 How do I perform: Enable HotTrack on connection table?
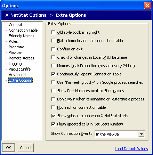53,107
